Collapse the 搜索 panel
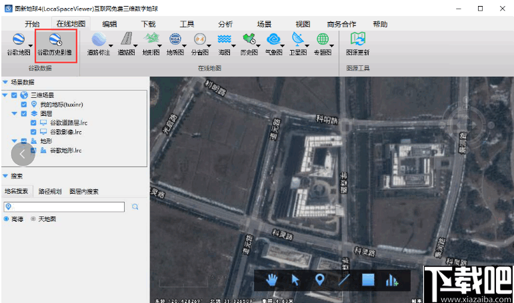Image resolution: width=514 pixels, height=303 pixels. click(5, 176)
